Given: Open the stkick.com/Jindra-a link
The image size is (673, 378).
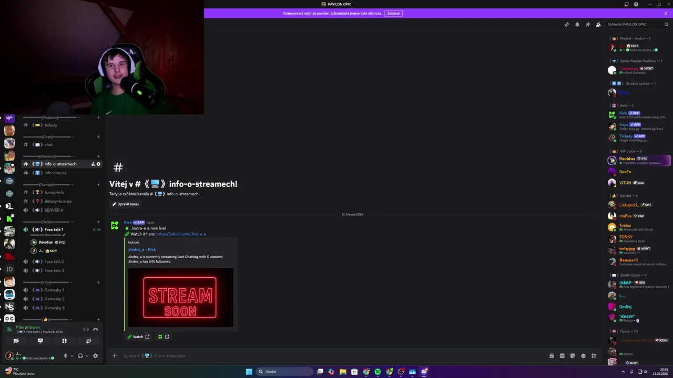Looking at the screenshot, I should [x=181, y=234].
